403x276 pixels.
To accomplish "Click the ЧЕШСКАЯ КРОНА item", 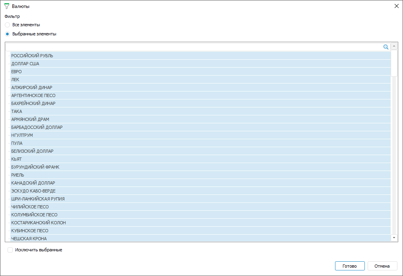I will point(29,239).
